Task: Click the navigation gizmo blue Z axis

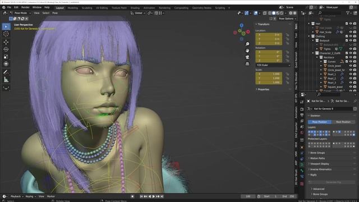Action: pos(242,25)
